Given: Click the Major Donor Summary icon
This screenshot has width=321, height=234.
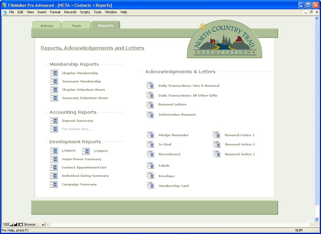Looking at the screenshot, I should tap(54, 159).
